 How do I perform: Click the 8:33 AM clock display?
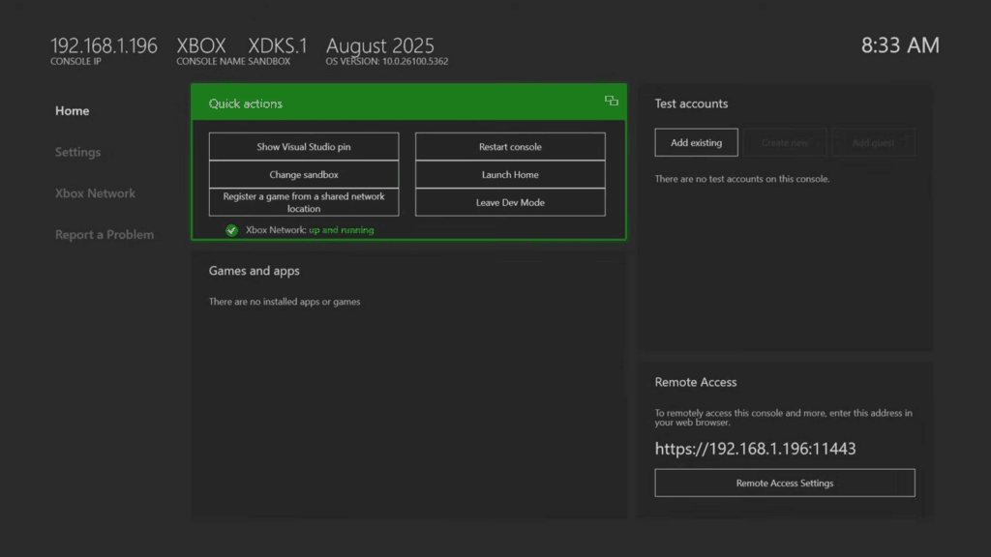[900, 44]
